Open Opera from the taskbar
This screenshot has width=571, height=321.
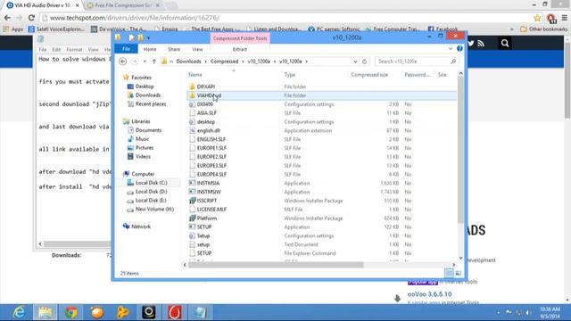tap(175, 312)
